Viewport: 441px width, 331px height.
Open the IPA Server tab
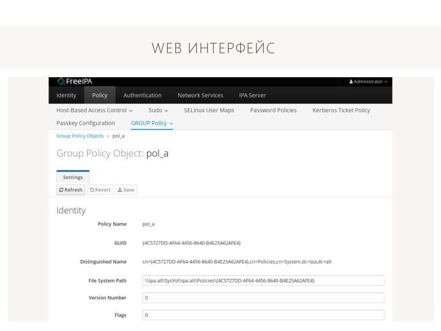coord(252,95)
